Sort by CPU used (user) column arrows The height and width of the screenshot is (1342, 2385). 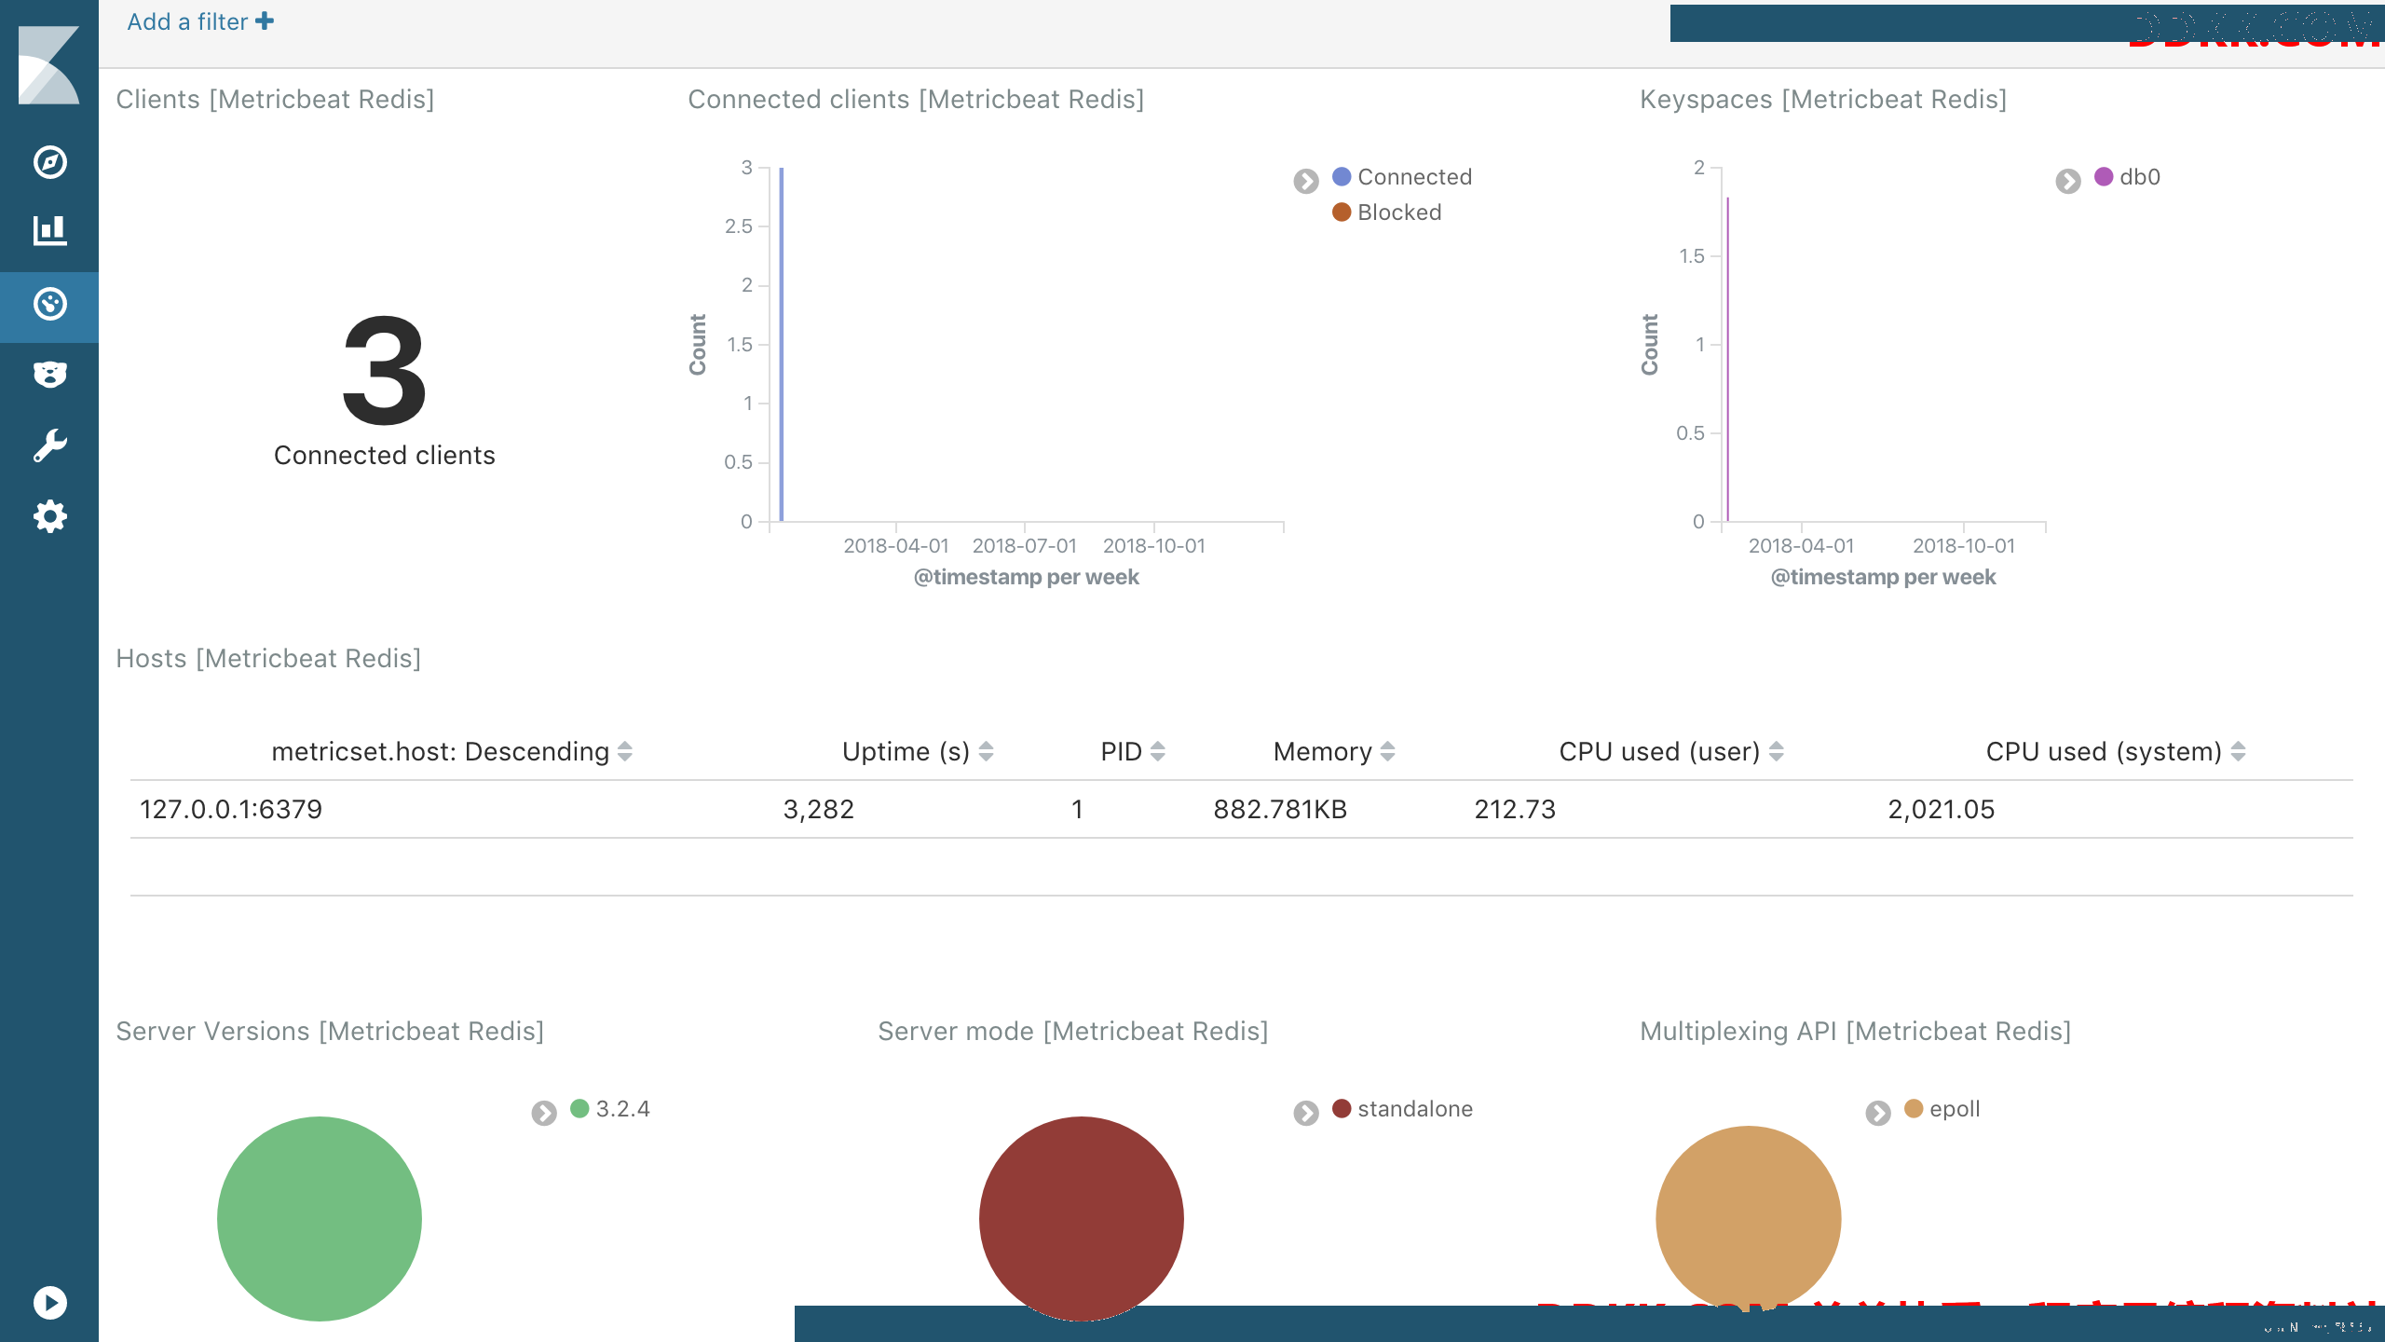(x=1777, y=751)
